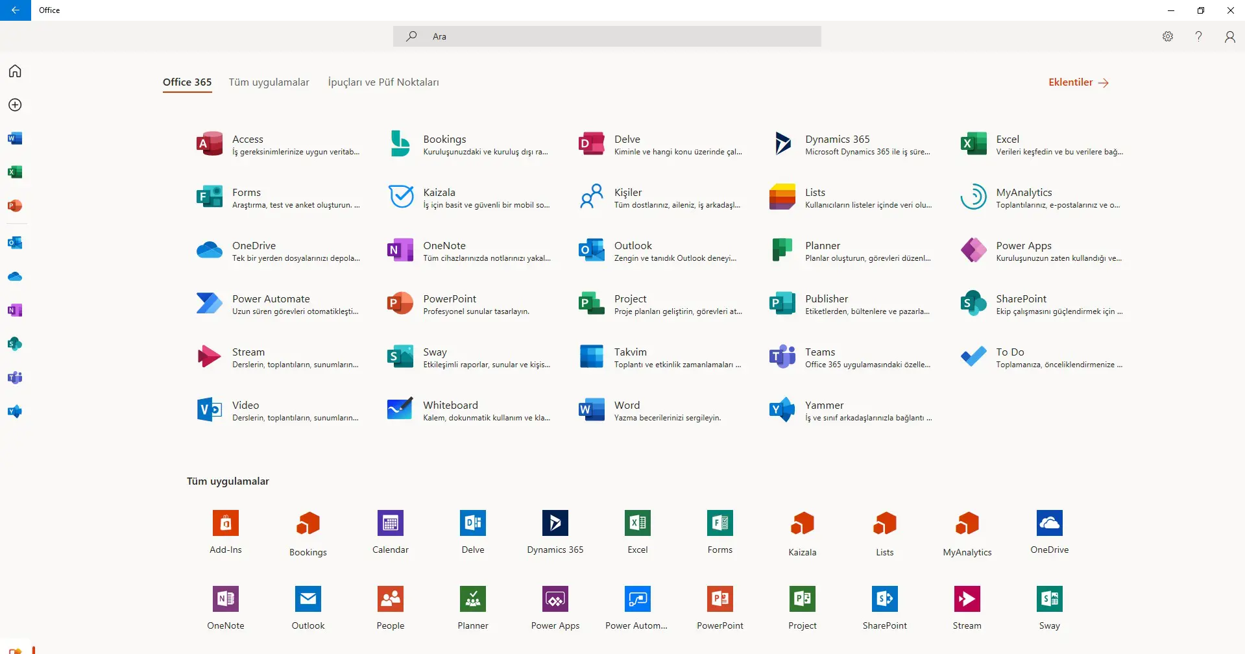Select the İpuçları ve Püf Noktaları tab
This screenshot has height=654, width=1245.
pos(383,82)
